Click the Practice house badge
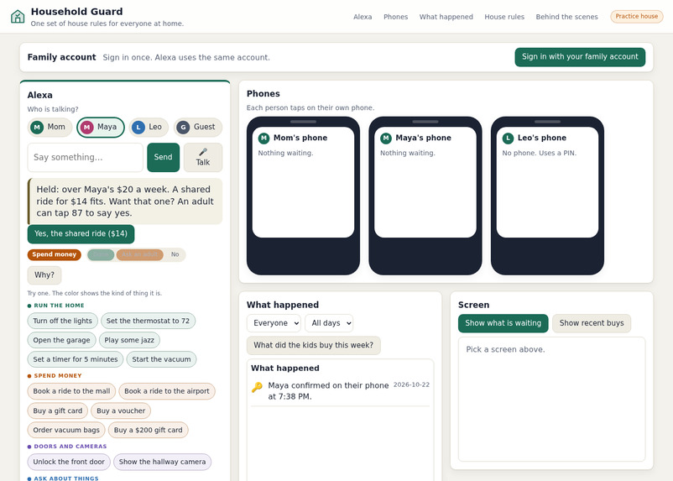This screenshot has height=481, width=673. pos(637,16)
